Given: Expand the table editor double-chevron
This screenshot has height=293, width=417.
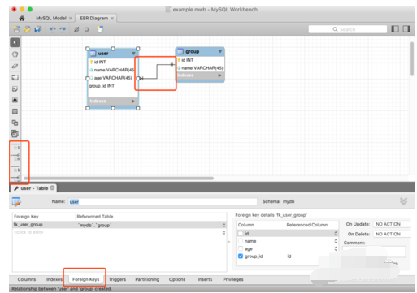Looking at the screenshot, I should [403, 201].
